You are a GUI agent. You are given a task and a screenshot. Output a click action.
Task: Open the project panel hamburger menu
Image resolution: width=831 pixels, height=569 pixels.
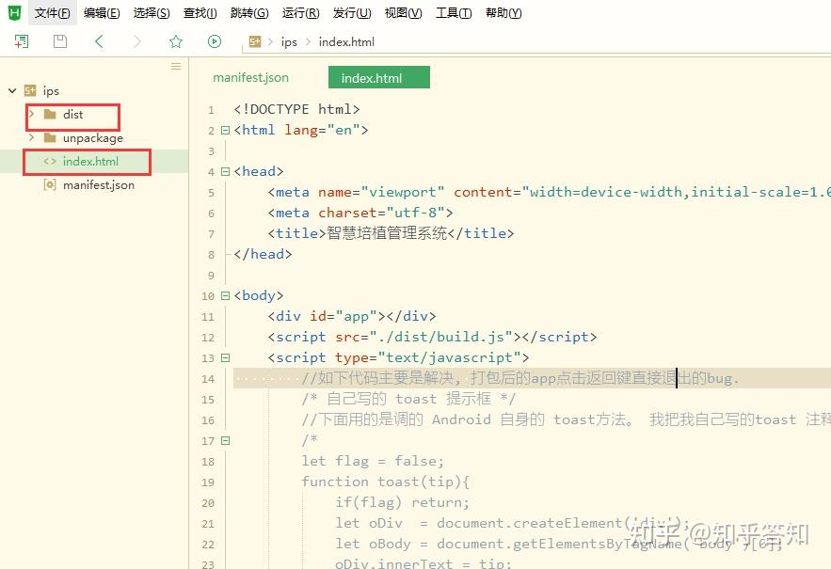point(175,67)
